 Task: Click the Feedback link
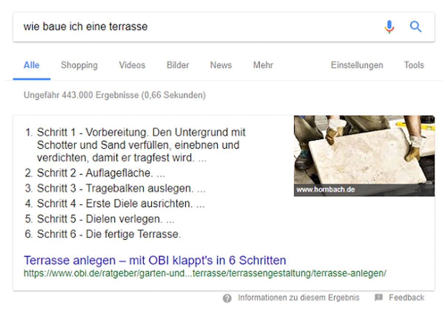pyautogui.click(x=407, y=298)
